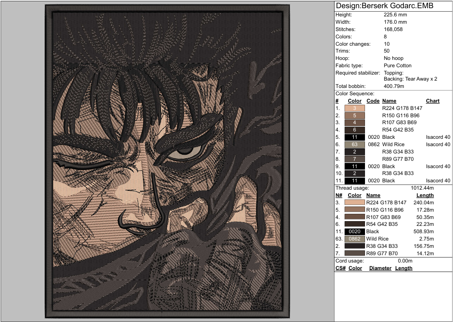Click thread usage black swatch labeled 0020
The height and width of the screenshot is (322, 453).
355,231
